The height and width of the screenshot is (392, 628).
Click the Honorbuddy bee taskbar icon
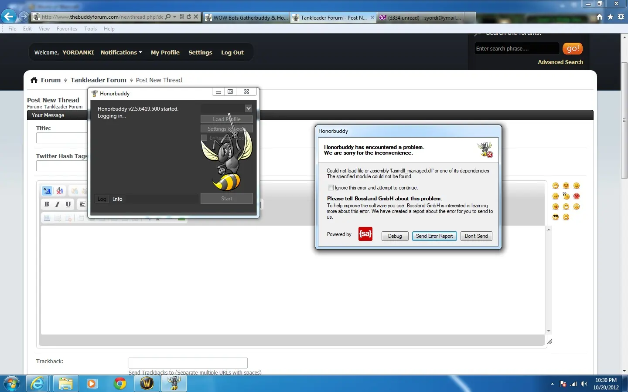point(174,383)
